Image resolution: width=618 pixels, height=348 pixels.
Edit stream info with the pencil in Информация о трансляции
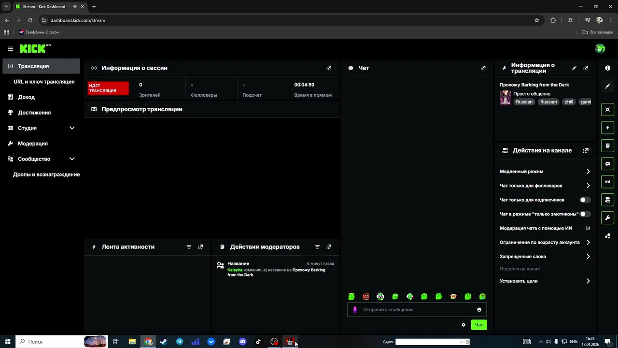(x=574, y=68)
